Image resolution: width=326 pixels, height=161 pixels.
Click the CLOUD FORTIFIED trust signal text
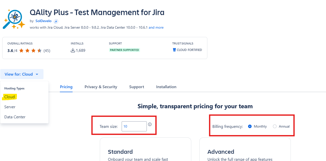pos(189,50)
